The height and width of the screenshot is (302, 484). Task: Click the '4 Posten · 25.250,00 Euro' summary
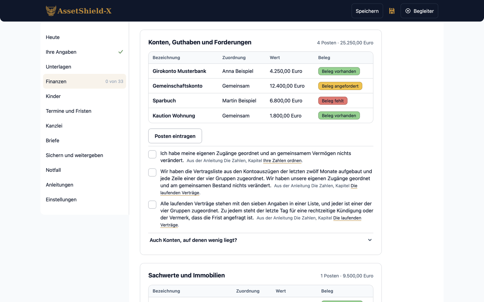click(345, 43)
